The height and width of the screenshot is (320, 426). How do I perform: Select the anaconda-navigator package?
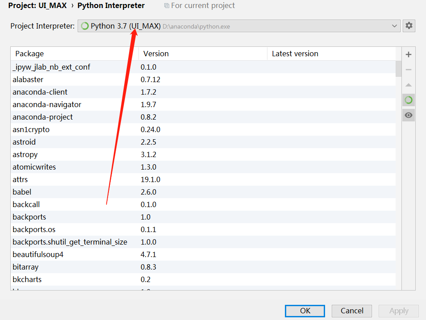click(x=203, y=104)
